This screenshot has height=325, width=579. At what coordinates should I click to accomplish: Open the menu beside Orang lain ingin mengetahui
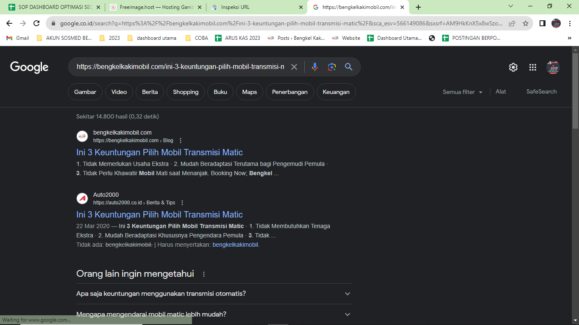pyautogui.click(x=204, y=274)
